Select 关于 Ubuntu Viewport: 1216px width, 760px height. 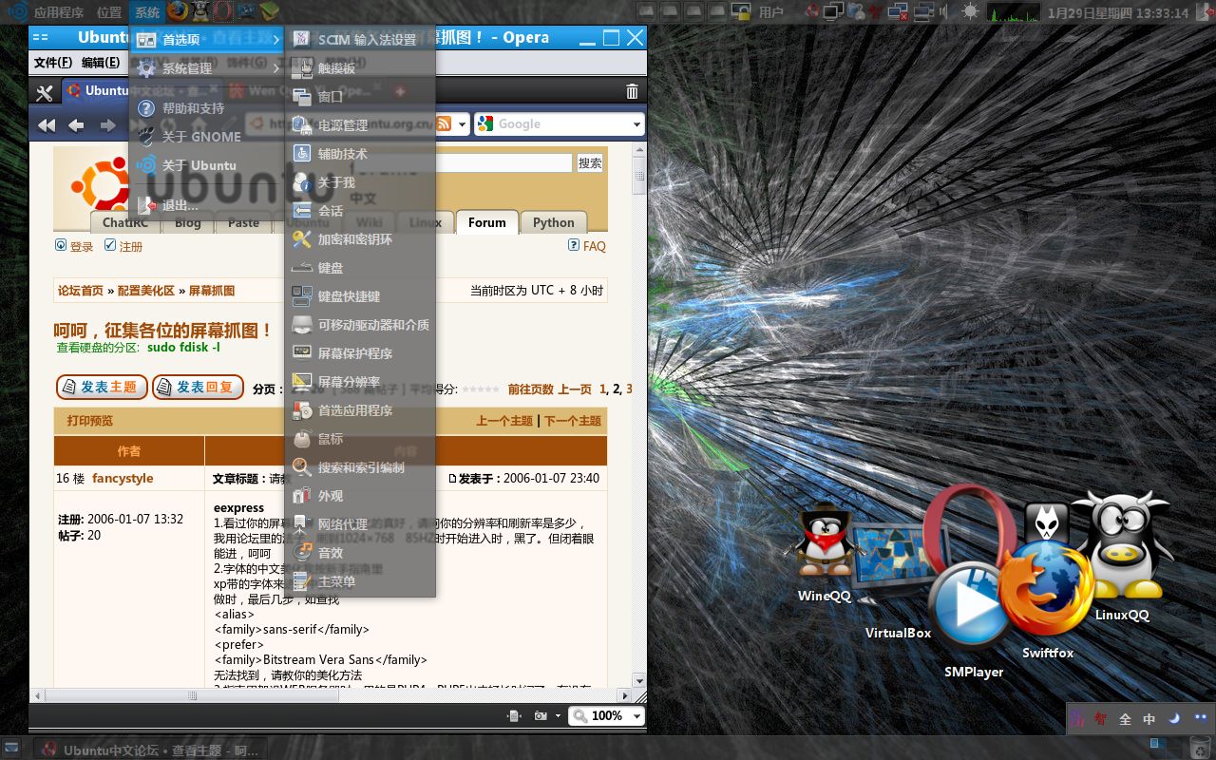(207, 165)
